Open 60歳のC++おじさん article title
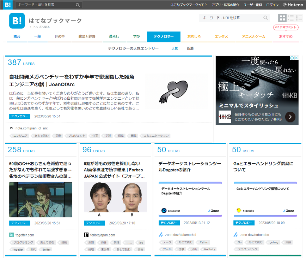Screen dimensions: 306x258 tap(41, 170)
